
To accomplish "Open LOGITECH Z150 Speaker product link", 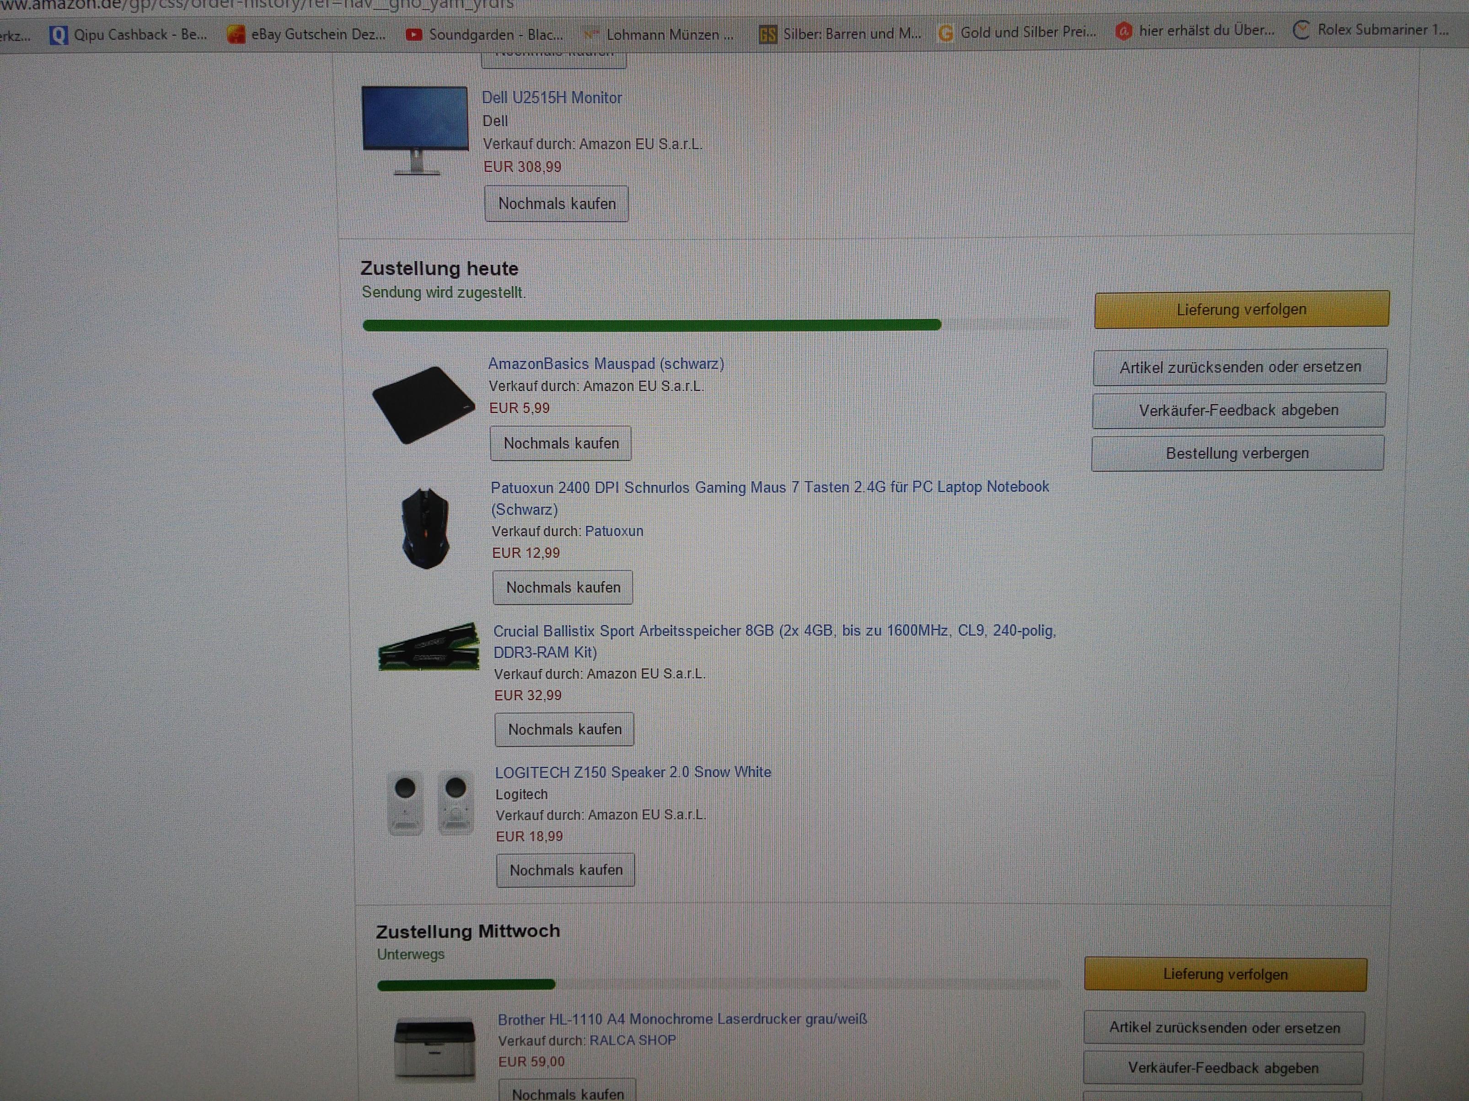I will tap(633, 772).
